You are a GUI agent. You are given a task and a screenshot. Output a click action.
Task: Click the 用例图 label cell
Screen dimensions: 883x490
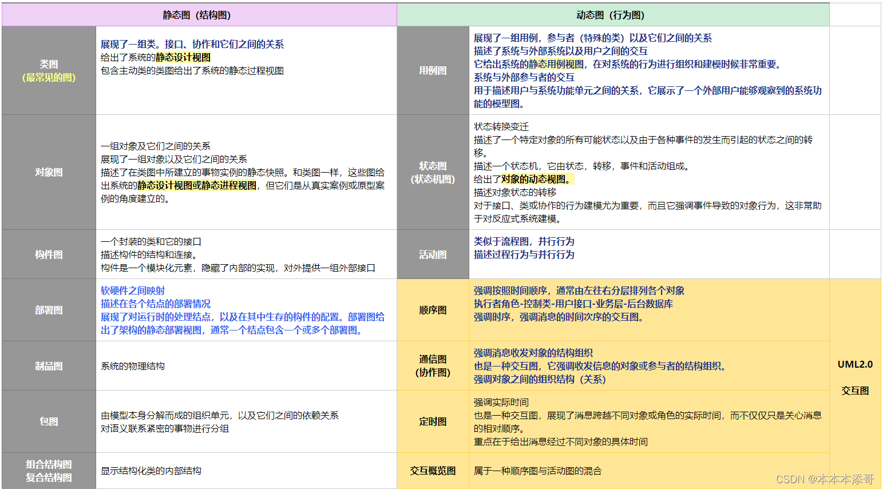point(433,70)
